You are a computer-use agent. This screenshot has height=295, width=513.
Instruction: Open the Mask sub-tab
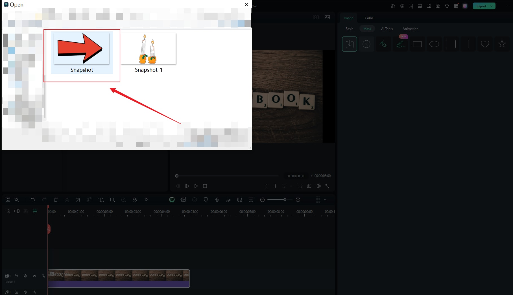pos(367,29)
